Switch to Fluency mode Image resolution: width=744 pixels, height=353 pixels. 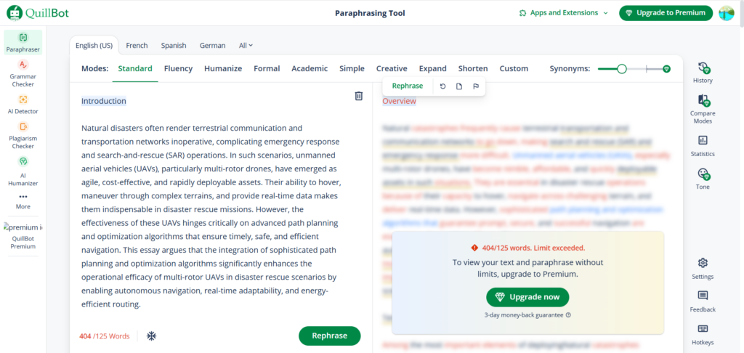(179, 69)
